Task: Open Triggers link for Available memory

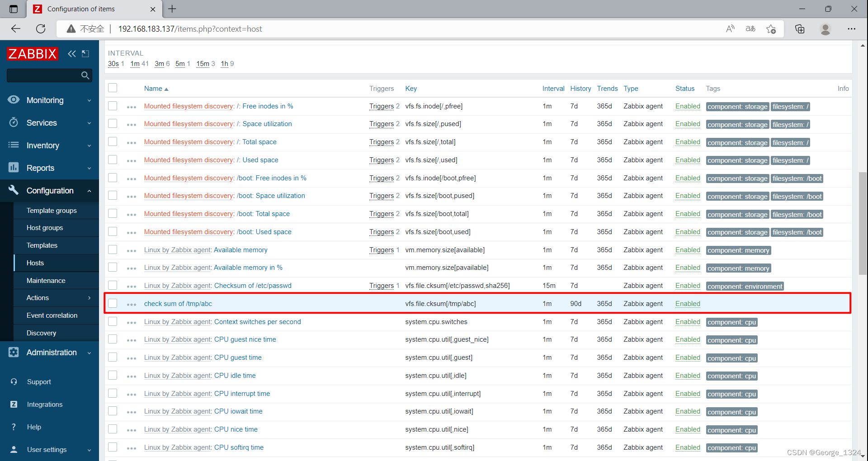Action: point(382,250)
